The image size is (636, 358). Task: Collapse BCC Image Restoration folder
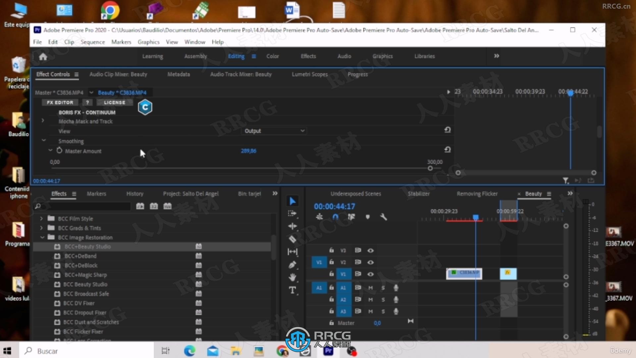(42, 237)
